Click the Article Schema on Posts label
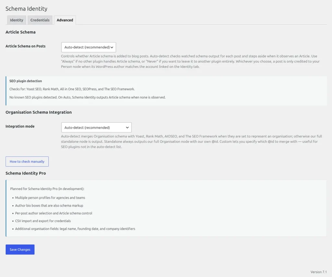Image resolution: width=332 pixels, height=277 pixels. [25, 46]
